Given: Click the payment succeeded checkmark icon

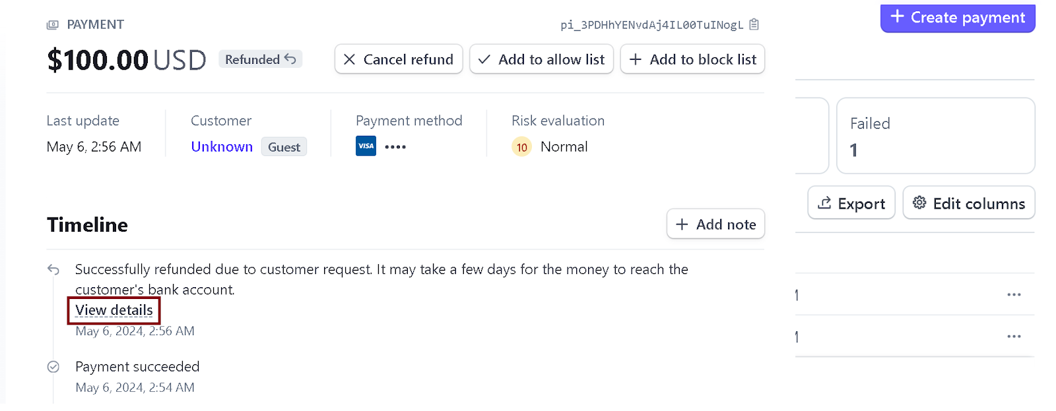Looking at the screenshot, I should pyautogui.click(x=53, y=367).
